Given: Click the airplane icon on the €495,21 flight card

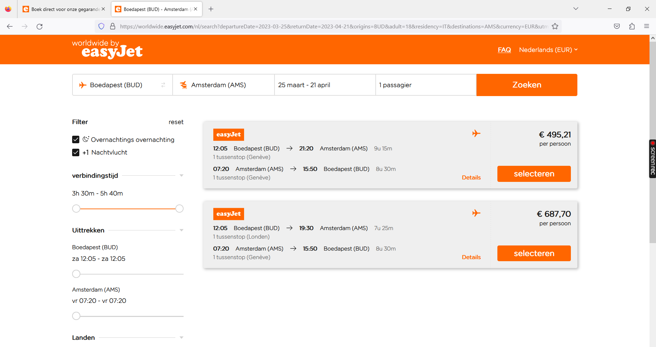Looking at the screenshot, I should [x=477, y=133].
